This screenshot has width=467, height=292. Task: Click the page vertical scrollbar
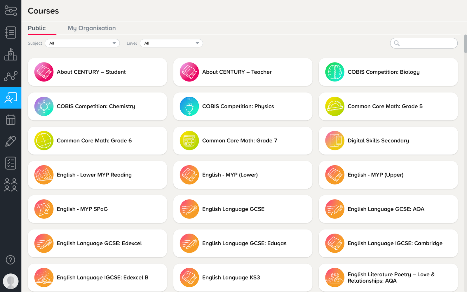(465, 44)
